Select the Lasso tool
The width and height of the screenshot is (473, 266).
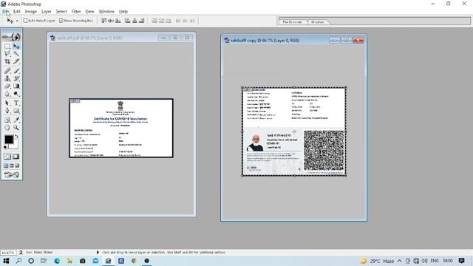(x=7, y=54)
